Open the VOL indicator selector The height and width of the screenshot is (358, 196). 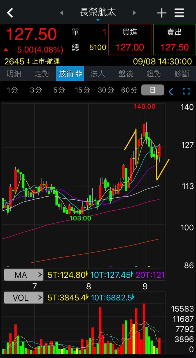(24, 298)
